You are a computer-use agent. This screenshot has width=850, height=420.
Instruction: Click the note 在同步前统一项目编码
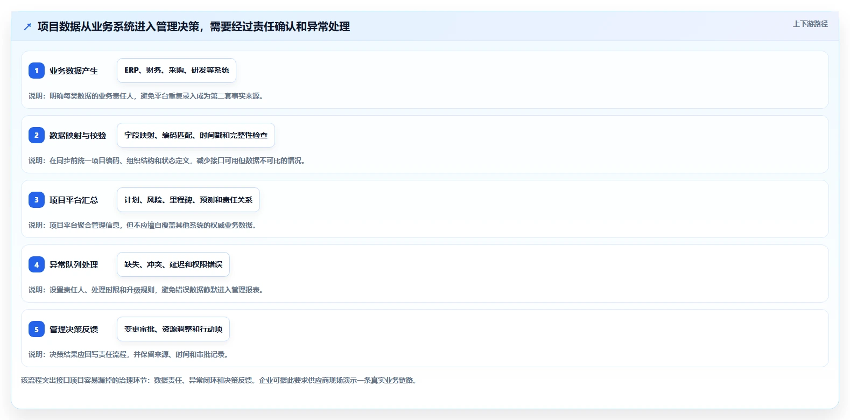pos(85,160)
